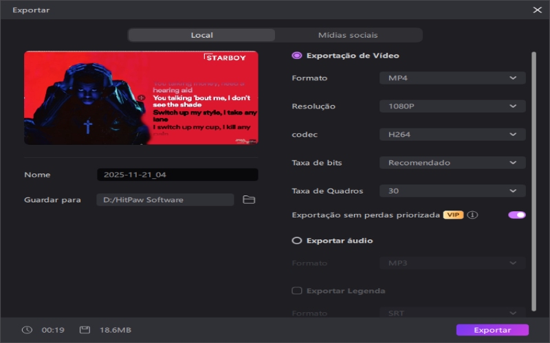Click the Guardar para path field
550x343 pixels.
point(165,200)
